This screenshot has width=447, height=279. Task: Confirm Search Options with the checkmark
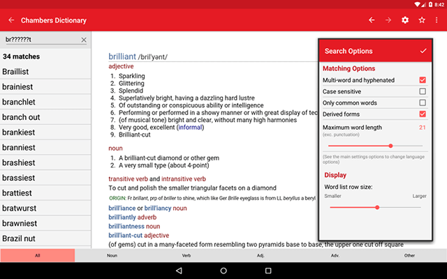point(423,51)
